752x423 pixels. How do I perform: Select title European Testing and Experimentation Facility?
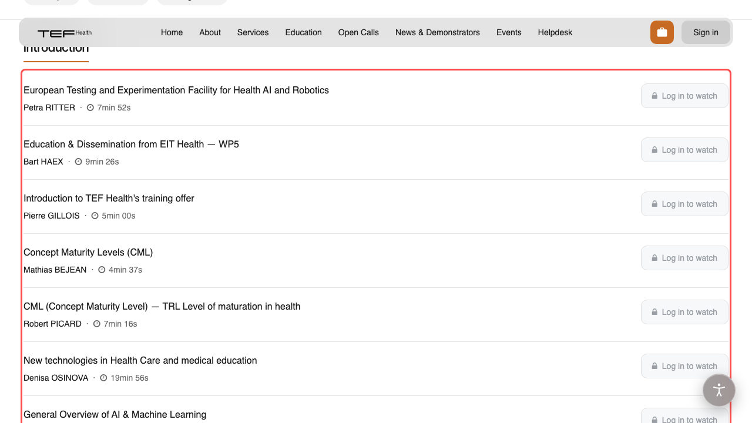click(176, 90)
